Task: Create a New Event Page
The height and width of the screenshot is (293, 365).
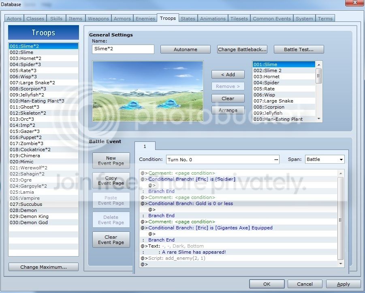Action: pos(111,161)
